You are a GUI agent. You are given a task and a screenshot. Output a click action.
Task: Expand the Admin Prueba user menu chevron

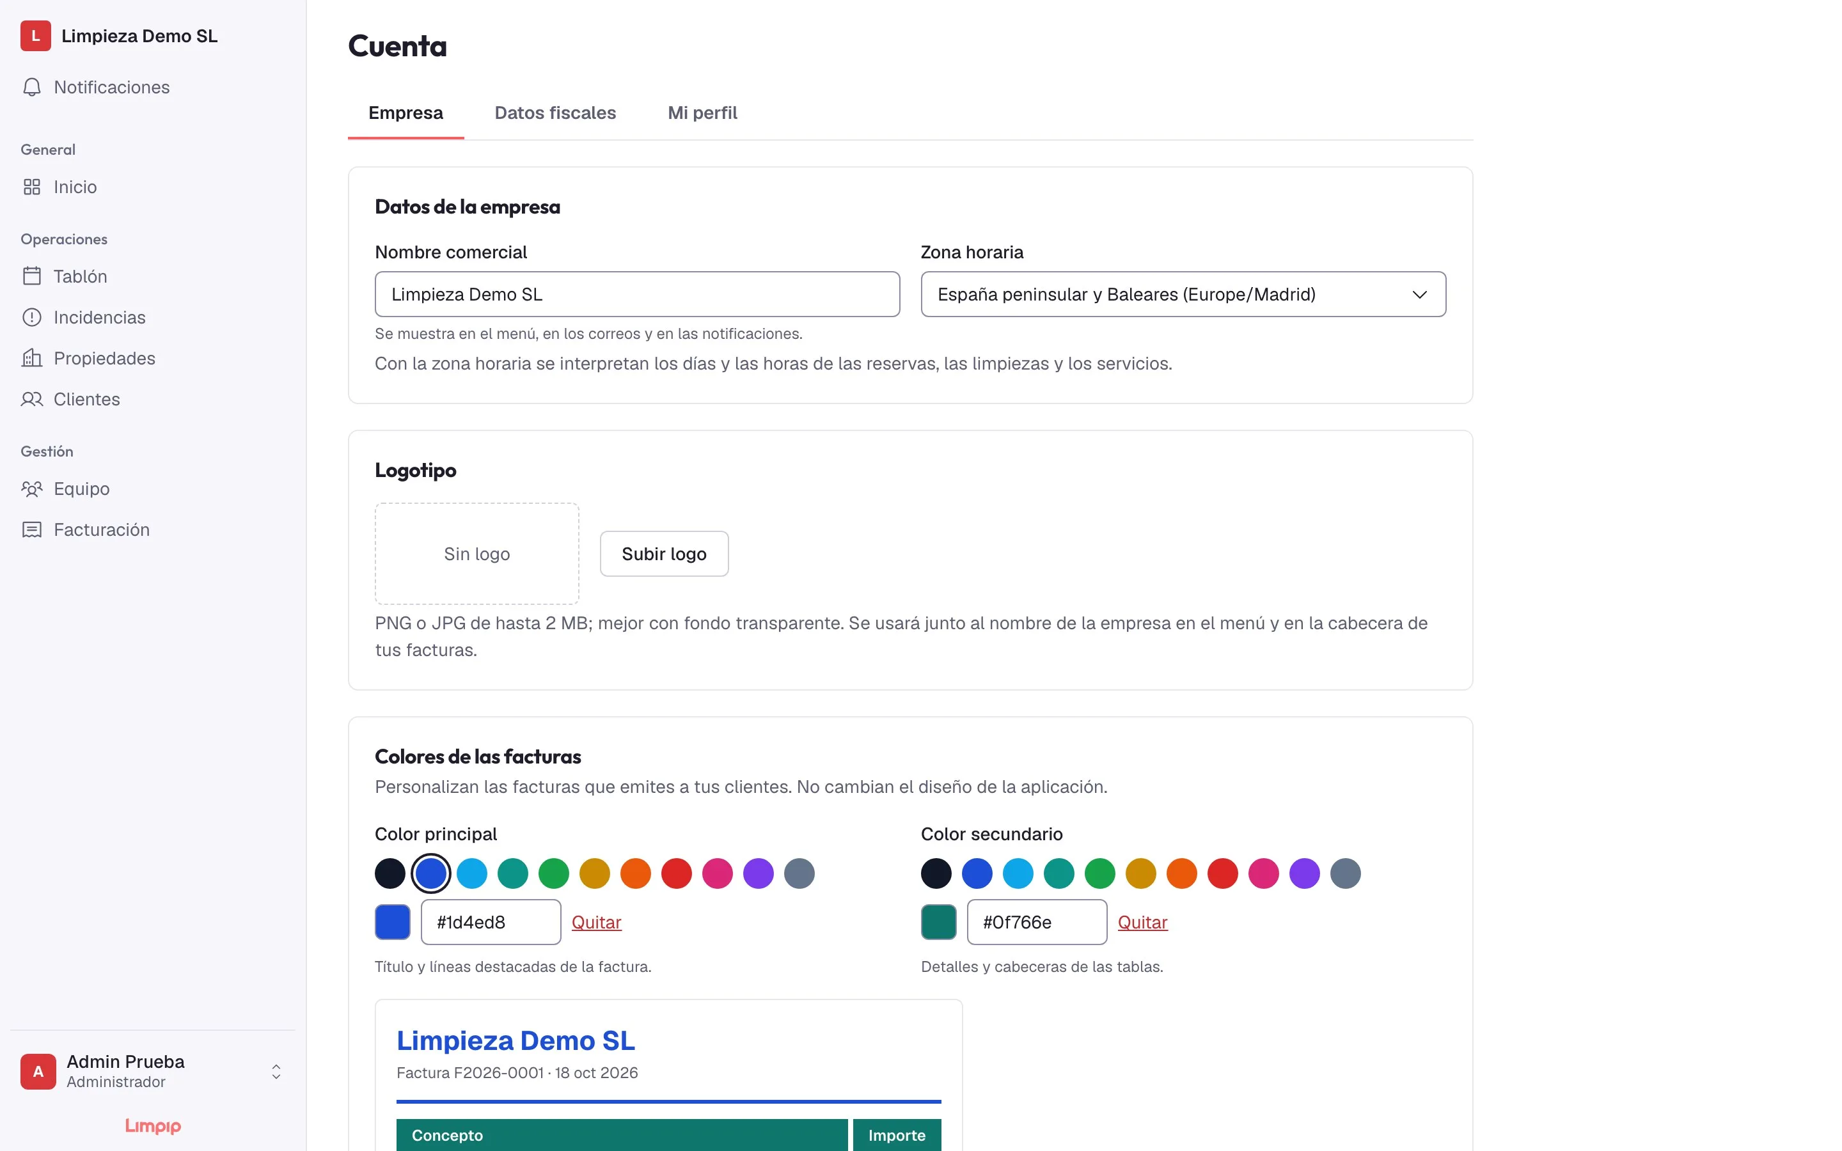[276, 1072]
